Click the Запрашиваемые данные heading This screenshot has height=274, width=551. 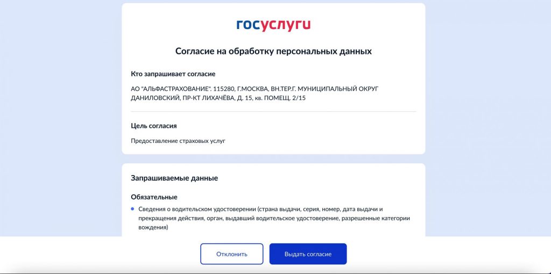[174, 178]
